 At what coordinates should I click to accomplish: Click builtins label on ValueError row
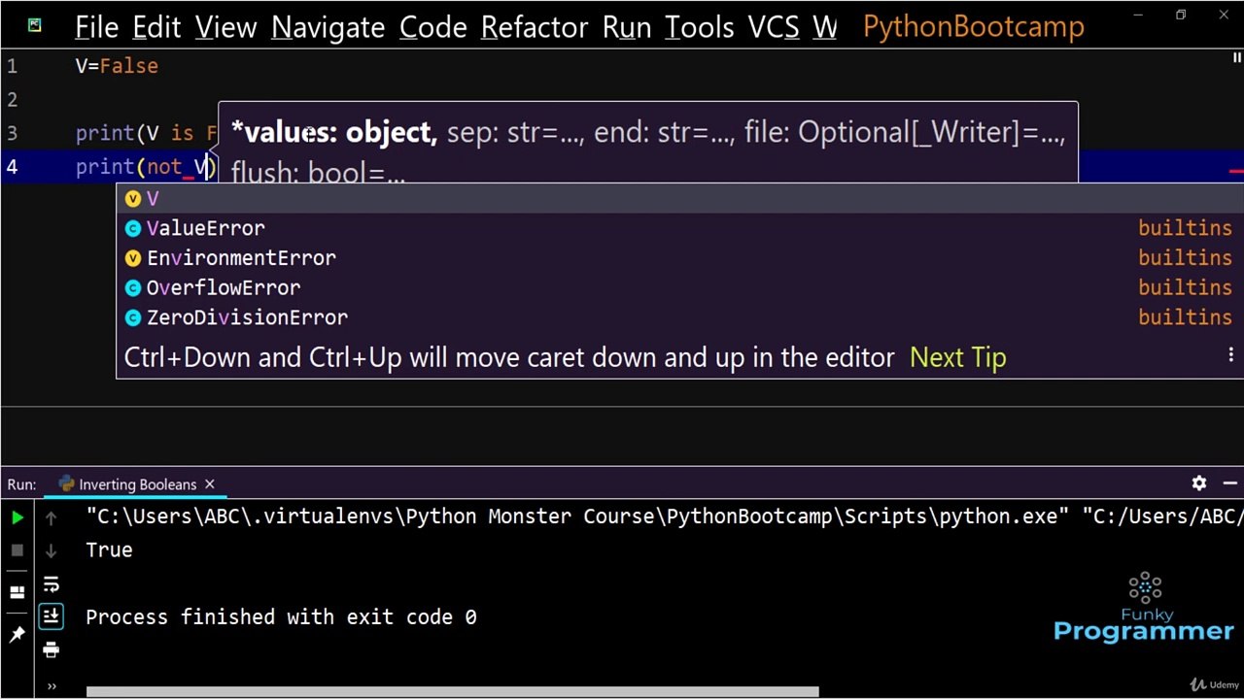point(1185,228)
